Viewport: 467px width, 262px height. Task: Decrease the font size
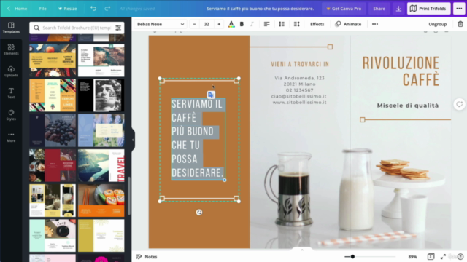(x=195, y=24)
